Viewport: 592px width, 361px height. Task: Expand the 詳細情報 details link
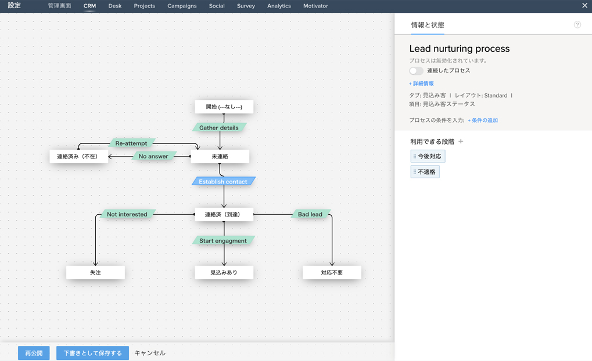click(421, 84)
